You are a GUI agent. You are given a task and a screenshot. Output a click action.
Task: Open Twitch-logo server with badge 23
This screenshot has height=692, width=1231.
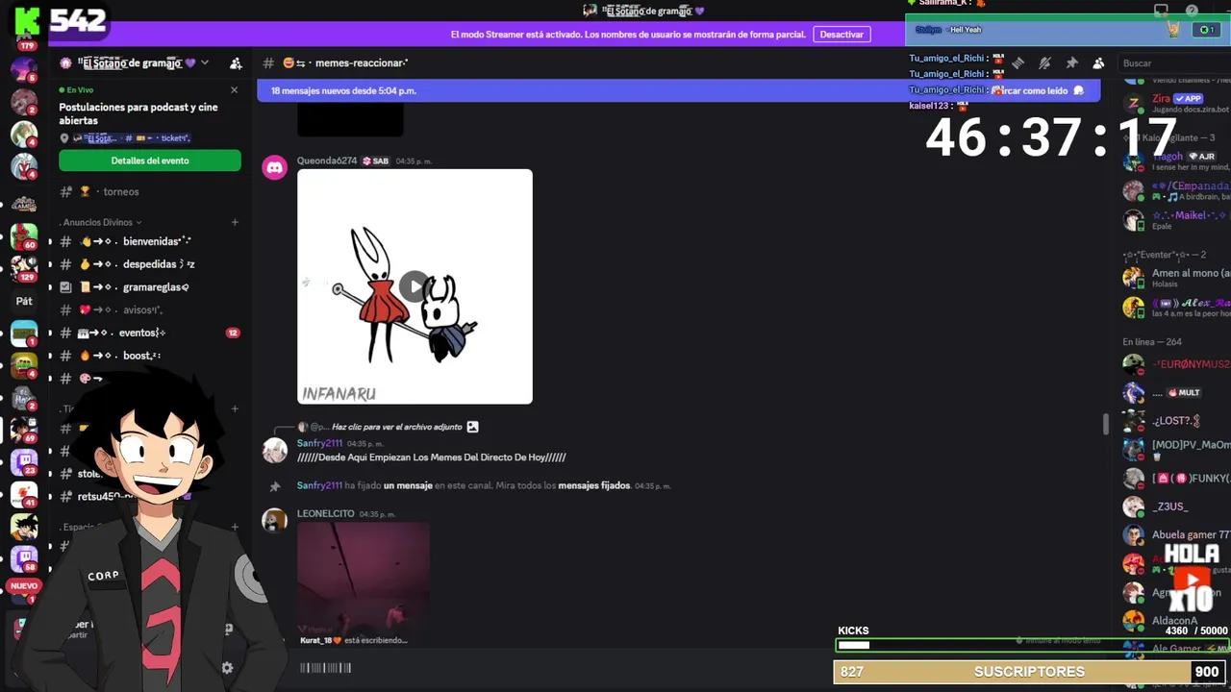click(x=24, y=462)
